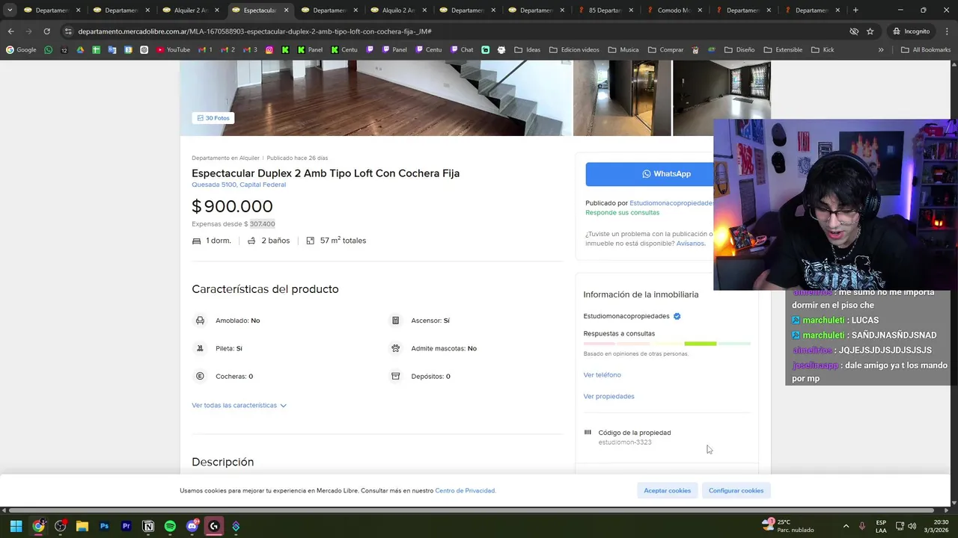This screenshot has width=958, height=538.
Task: Open the Centro de Privacidad link
Action: 465,490
